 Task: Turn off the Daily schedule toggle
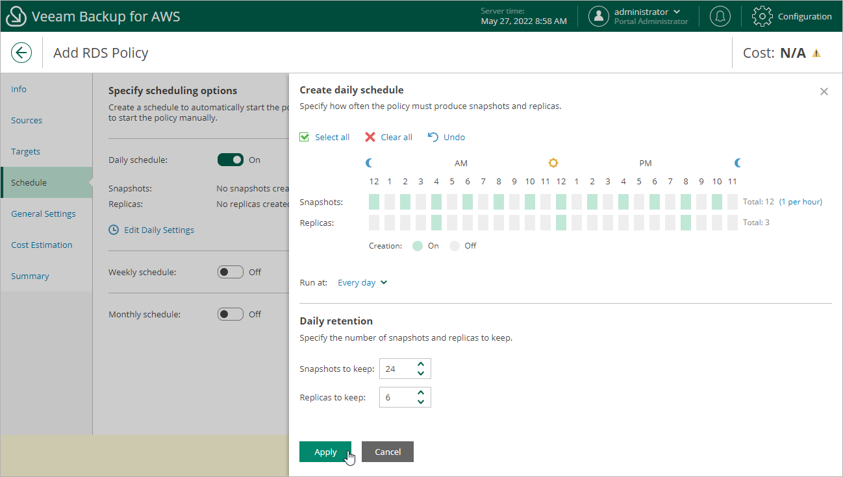(x=231, y=160)
